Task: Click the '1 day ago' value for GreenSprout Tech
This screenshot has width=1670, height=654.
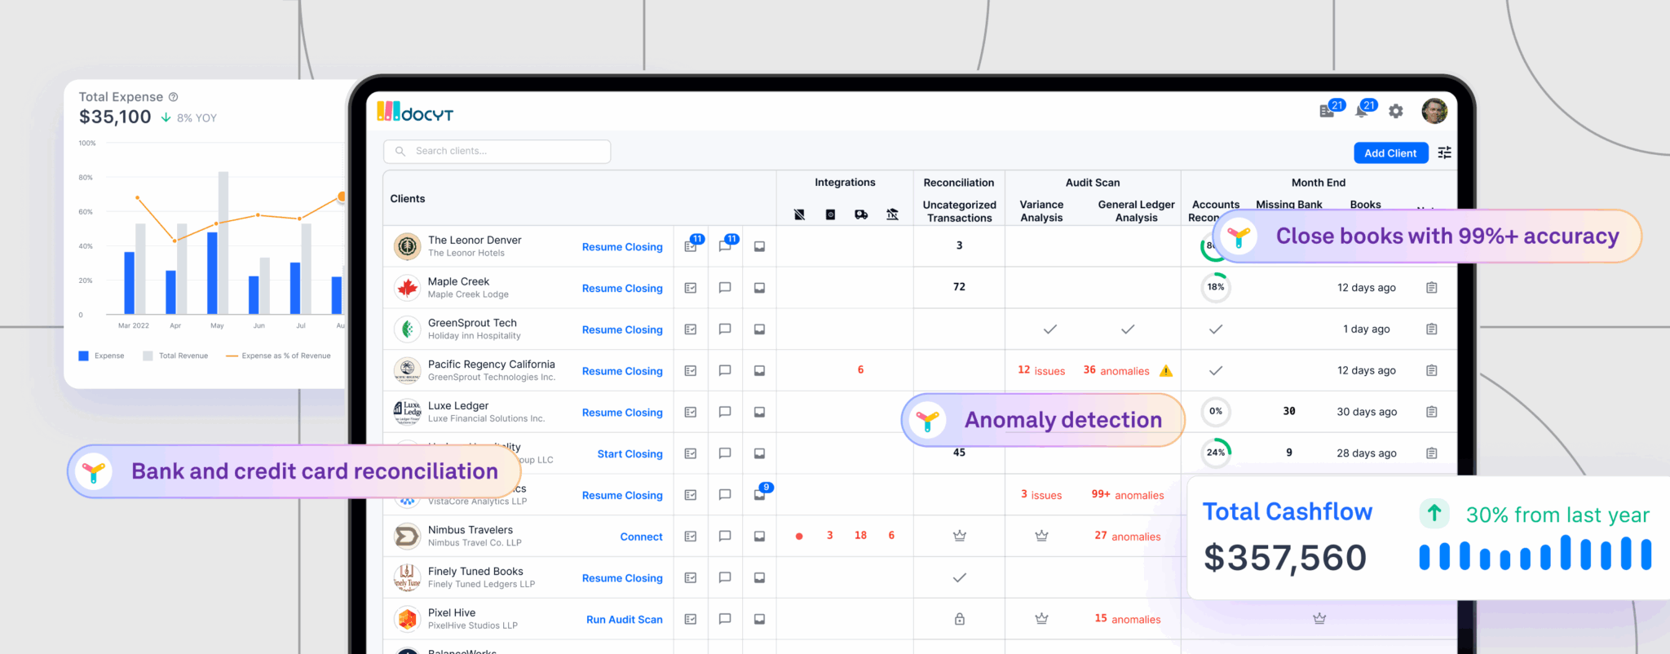Action: [x=1367, y=329]
